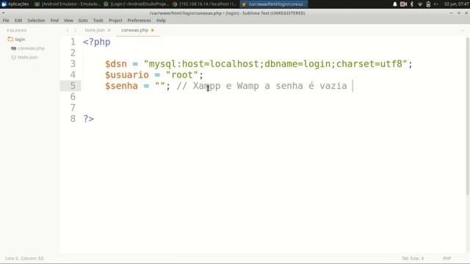The height and width of the screenshot is (264, 470).
Task: Click the vertical editor scrollbar
Action: tap(468, 117)
